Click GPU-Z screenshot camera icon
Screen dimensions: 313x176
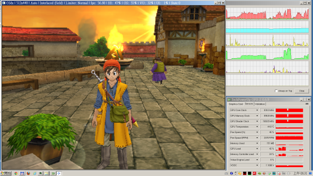coord(307,104)
